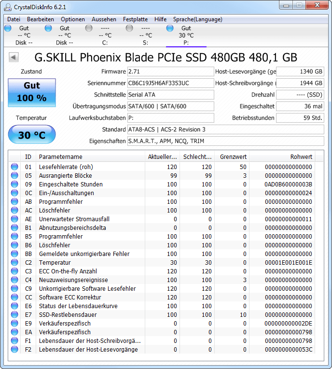This screenshot has width=332, height=369.
Task: Click raw value 000000000002DE
Action: pyautogui.click(x=288, y=323)
